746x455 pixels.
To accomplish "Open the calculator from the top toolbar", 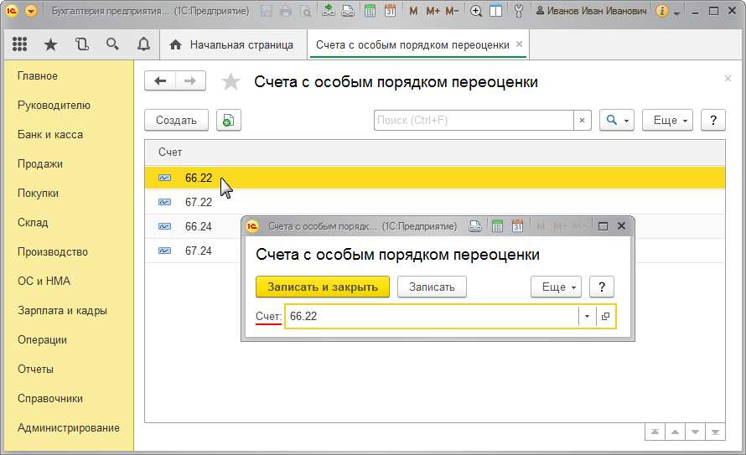I will (x=370, y=12).
